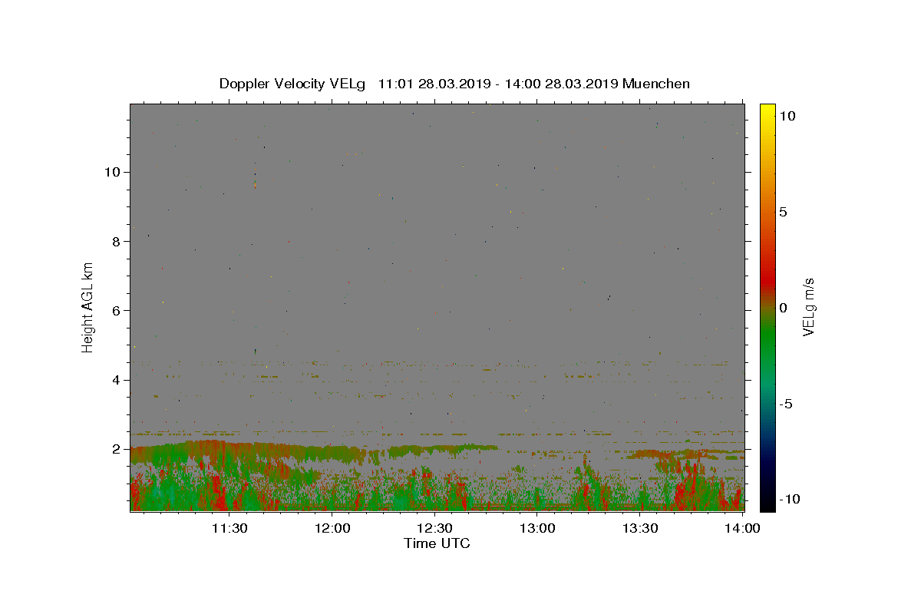Viewport: 921px width, 614px height.
Task: Select the 13:00 time axis tick label
Action: click(538, 528)
